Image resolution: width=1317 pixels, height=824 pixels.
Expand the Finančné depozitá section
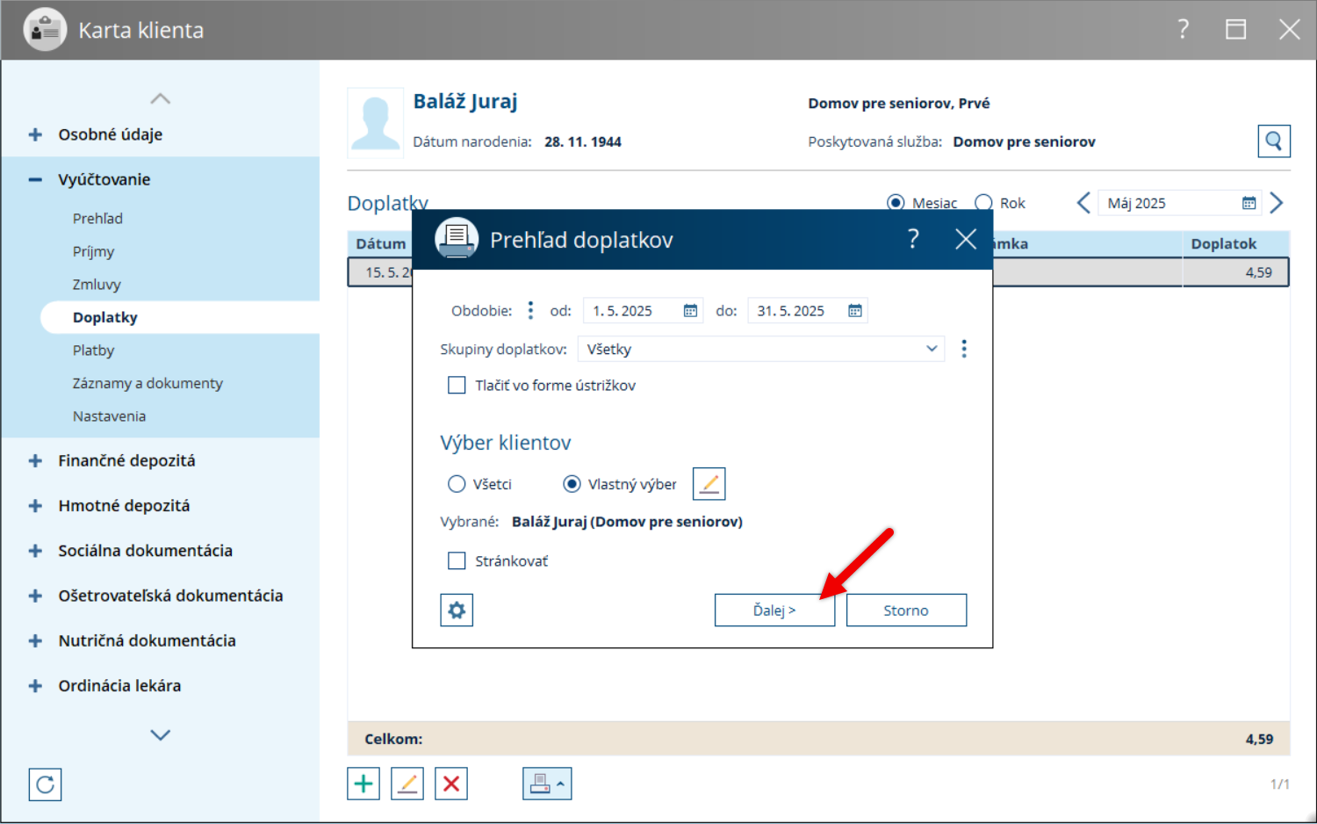click(35, 460)
